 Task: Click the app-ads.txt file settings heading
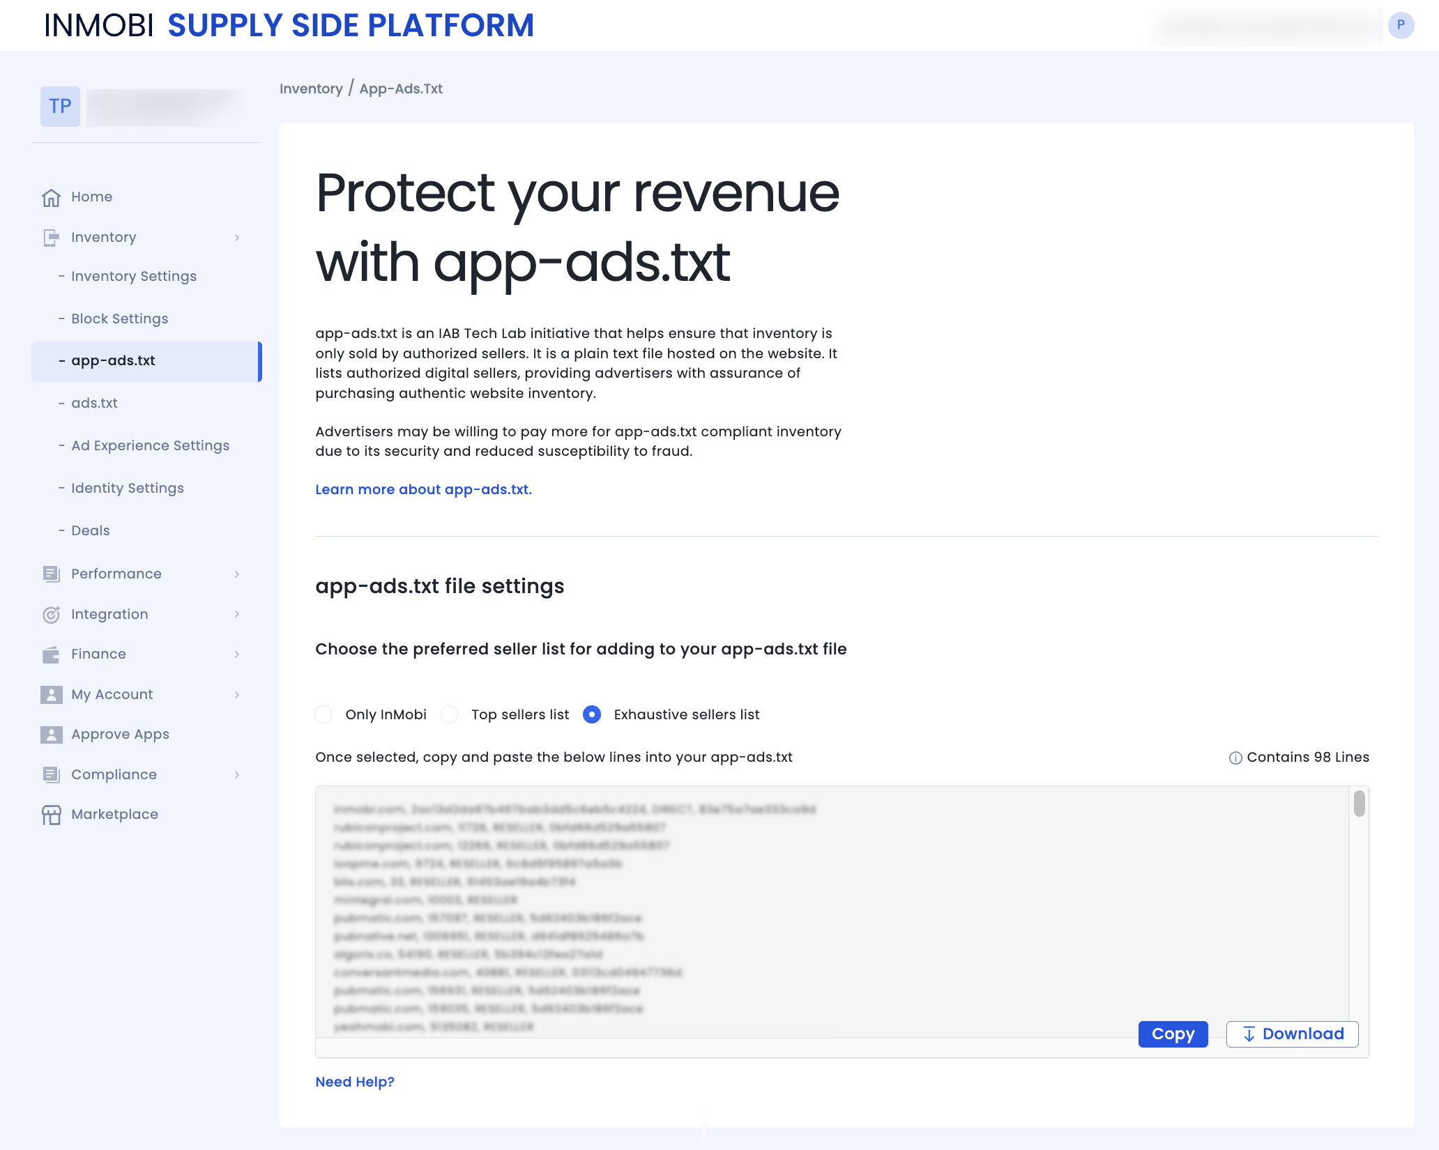click(x=440, y=587)
